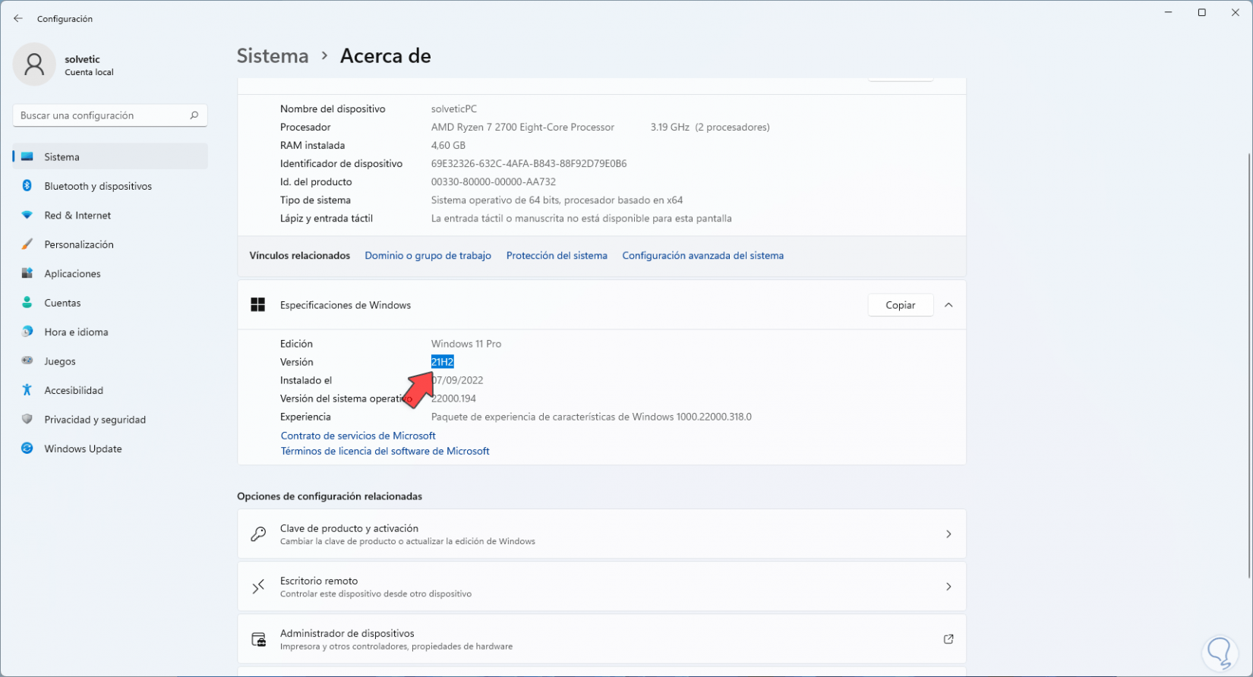Expand Clave de producto y activación chevron
The height and width of the screenshot is (677, 1253).
[948, 534]
